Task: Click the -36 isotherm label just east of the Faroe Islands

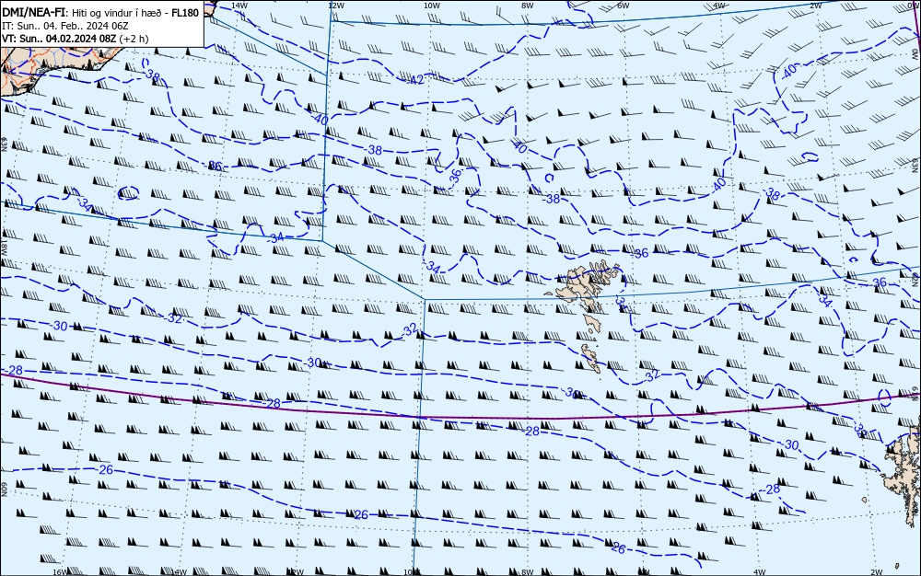Action: pyautogui.click(x=640, y=253)
